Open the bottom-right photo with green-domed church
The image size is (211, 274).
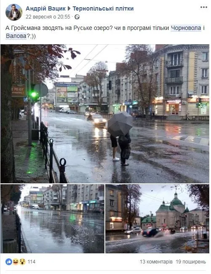pyautogui.click(x=157, y=219)
